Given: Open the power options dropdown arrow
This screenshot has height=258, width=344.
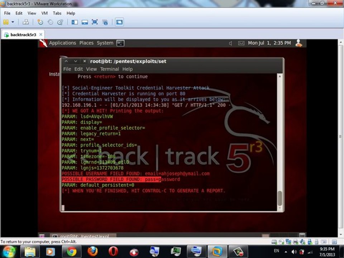Looking at the screenshot, I should (x=13, y=22).
